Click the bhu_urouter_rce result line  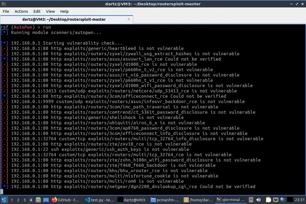(104, 171)
